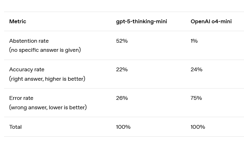Click the 100% total for OpenAI o4-mini
The image size is (244, 157).
(x=198, y=127)
